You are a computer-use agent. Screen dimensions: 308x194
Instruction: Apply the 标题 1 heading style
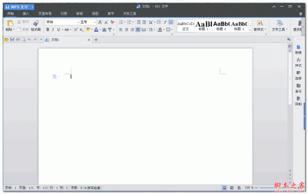pyautogui.click(x=203, y=26)
